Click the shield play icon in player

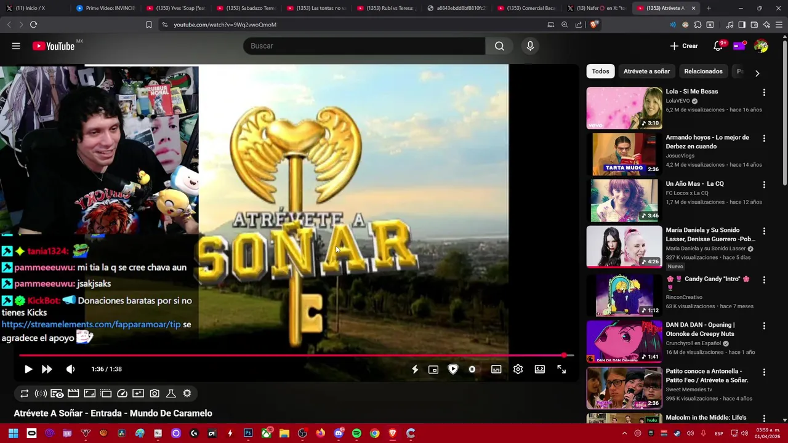pos(453,369)
